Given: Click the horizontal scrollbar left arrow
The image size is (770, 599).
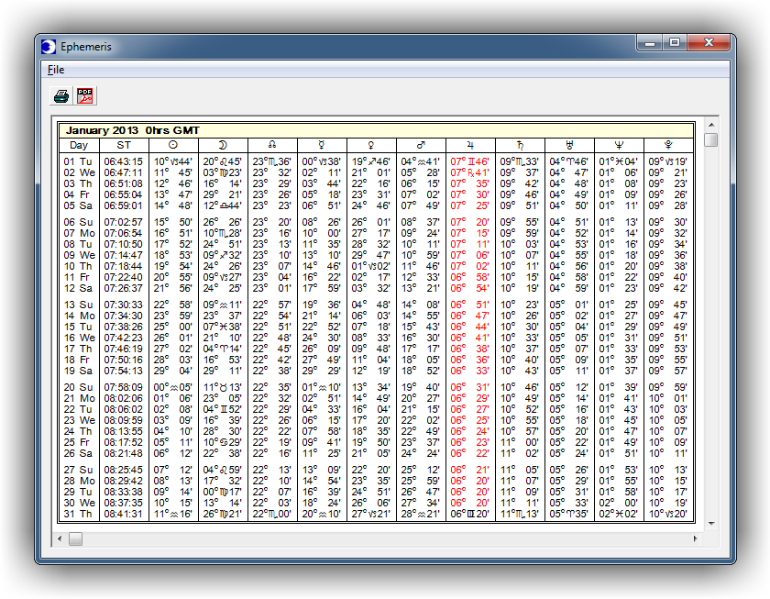Looking at the screenshot, I should pos(60,538).
